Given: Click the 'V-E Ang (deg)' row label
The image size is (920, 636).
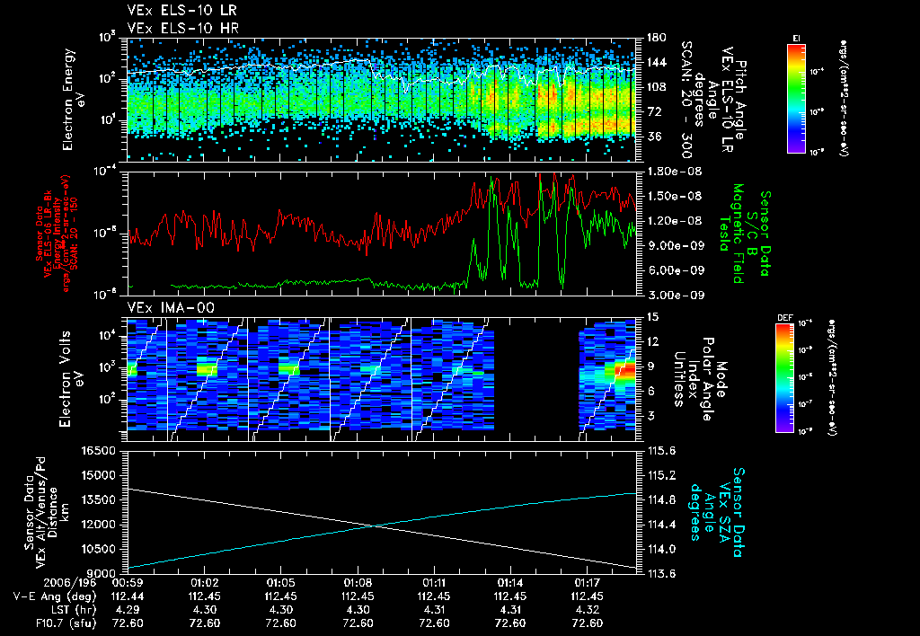Looking at the screenshot, I should 55,596.
